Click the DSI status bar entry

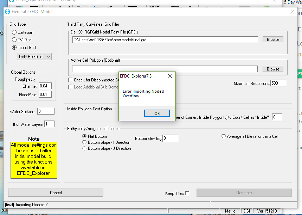247,211
